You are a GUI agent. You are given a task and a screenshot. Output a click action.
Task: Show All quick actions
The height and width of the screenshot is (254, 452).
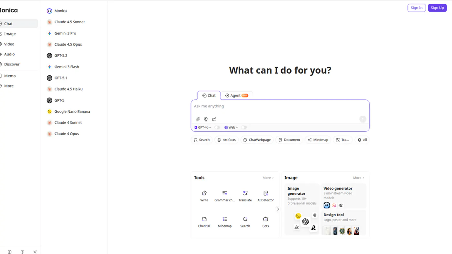(362, 140)
